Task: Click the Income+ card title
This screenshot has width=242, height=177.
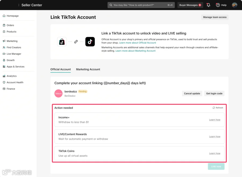Action: pyautogui.click(x=64, y=117)
